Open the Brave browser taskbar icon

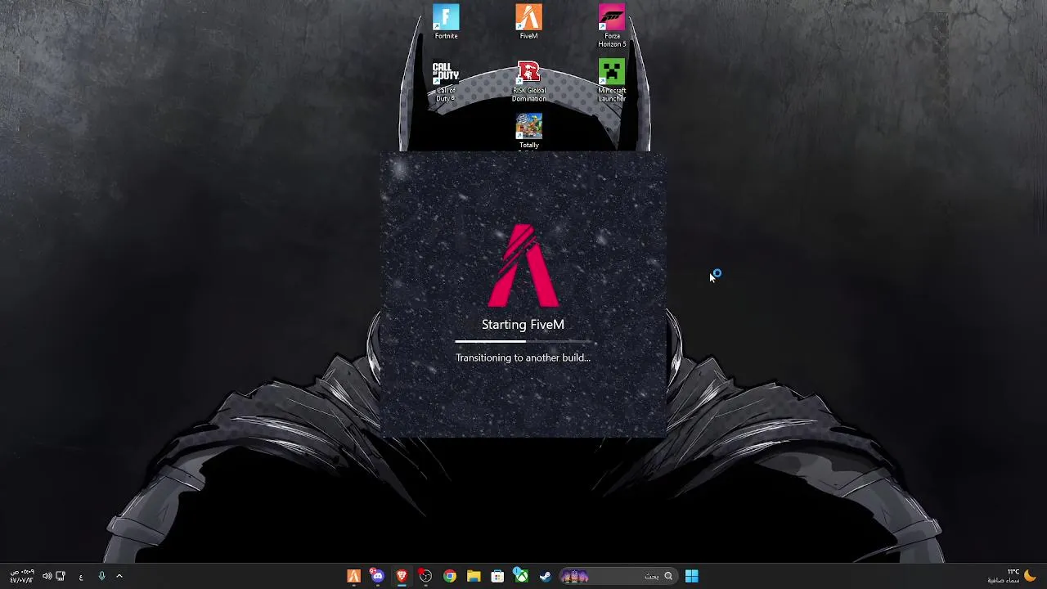(402, 576)
